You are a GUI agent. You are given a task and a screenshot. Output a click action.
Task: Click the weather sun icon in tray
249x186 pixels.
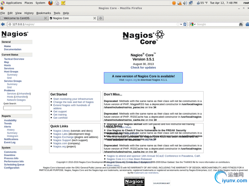click(x=174, y=3)
